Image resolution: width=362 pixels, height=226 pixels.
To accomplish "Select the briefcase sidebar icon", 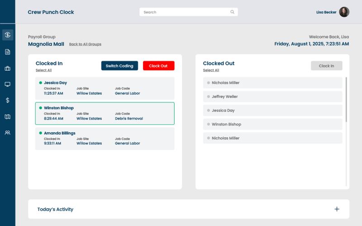I will (7, 68).
